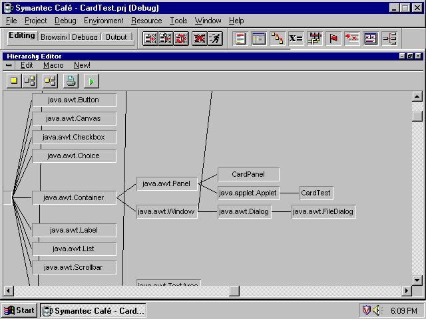Select the java.awt.Button class node
Image resolution: width=426 pixels, height=319 pixels.
coord(74,100)
